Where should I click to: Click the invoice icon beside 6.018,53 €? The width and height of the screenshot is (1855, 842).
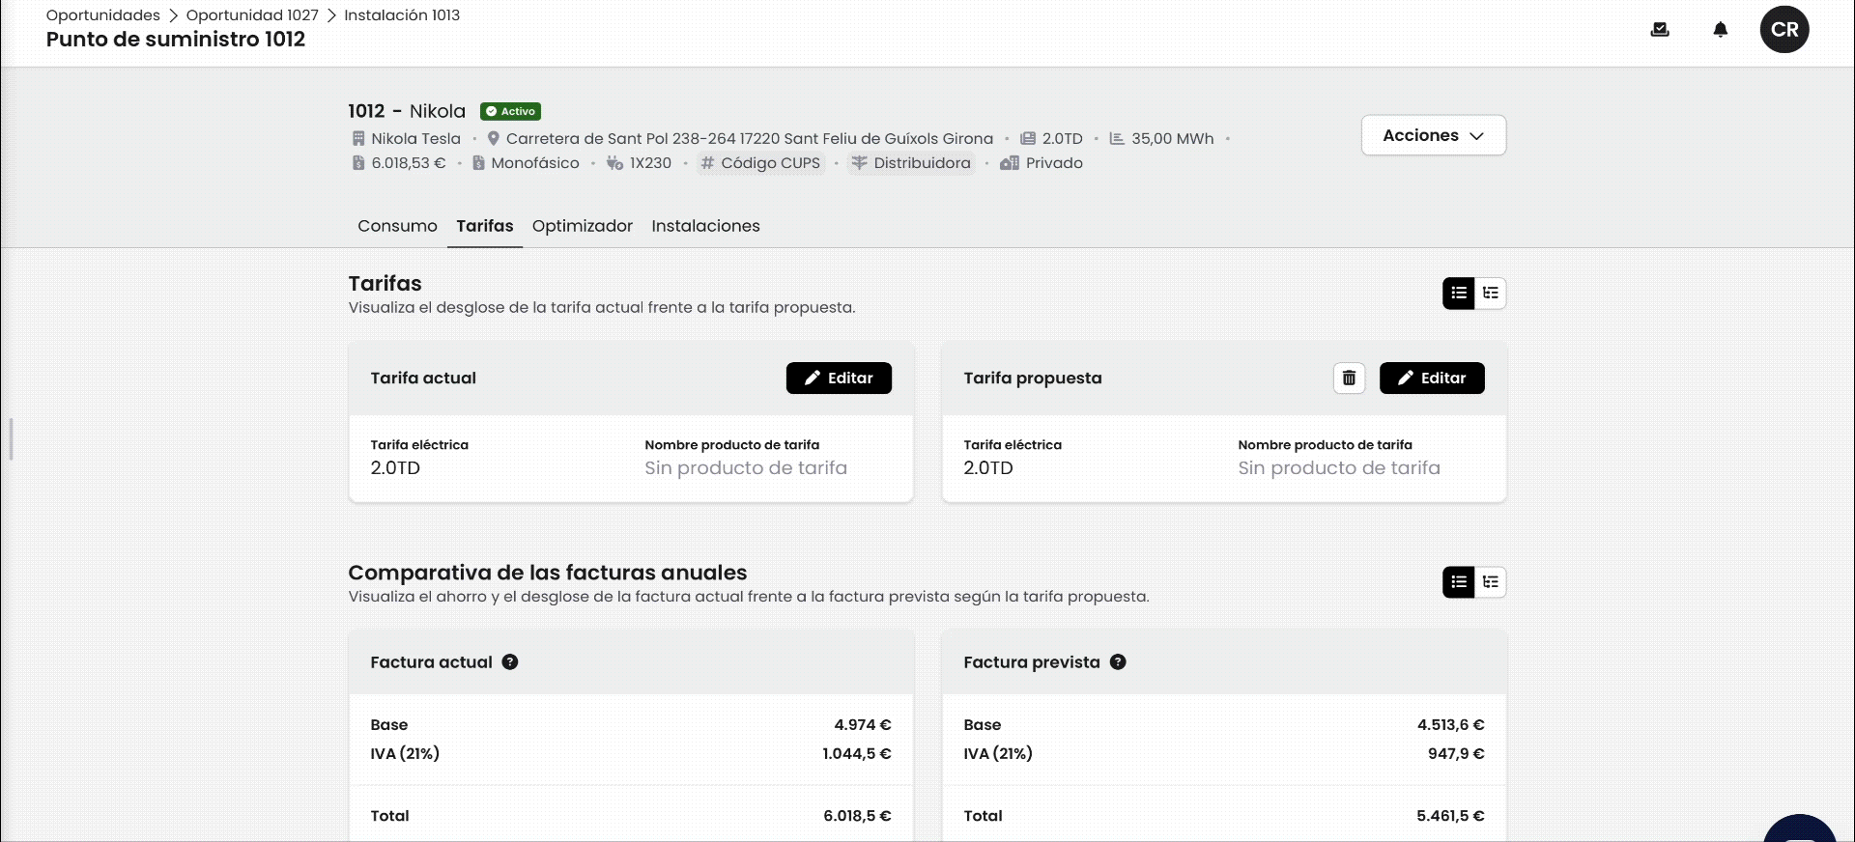(x=358, y=163)
